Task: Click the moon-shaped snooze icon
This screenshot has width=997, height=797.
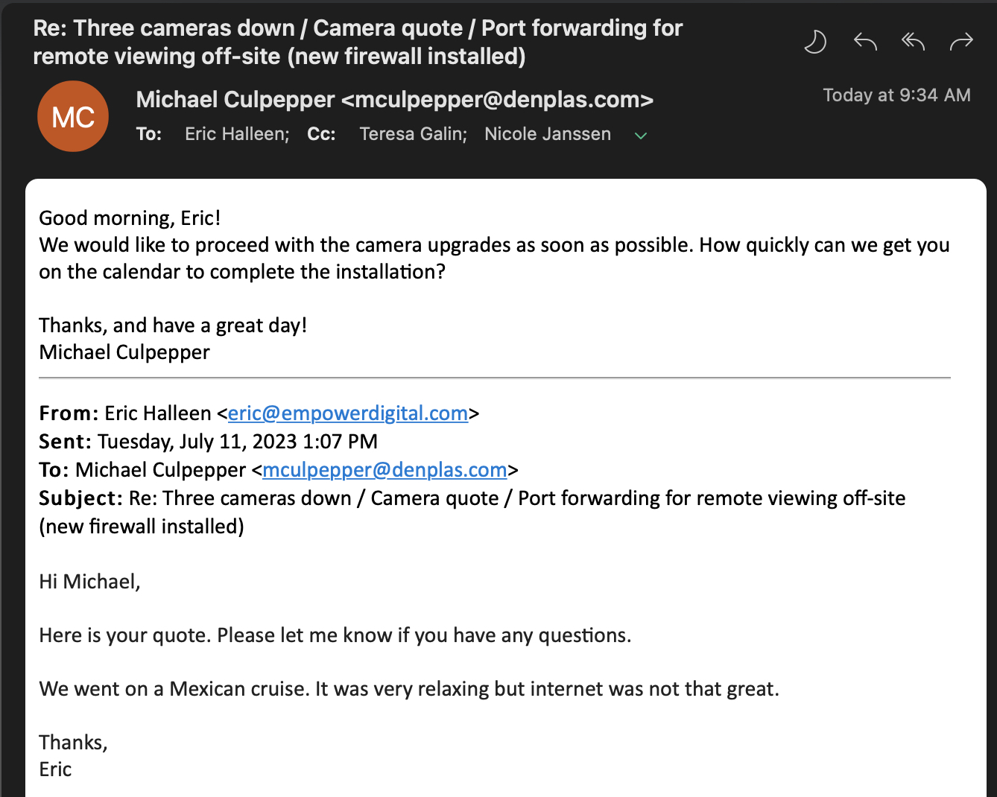Action: 815,42
